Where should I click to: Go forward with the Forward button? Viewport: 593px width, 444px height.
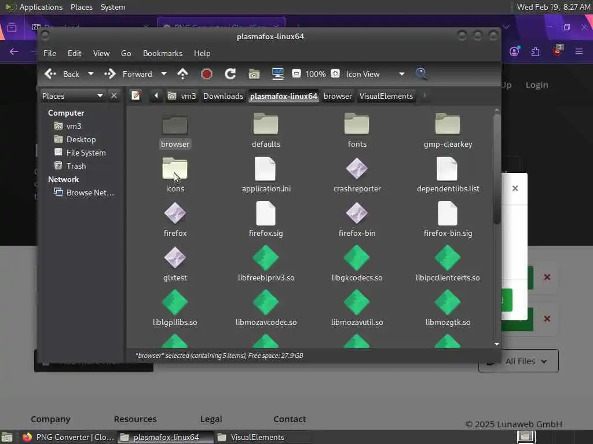click(x=128, y=74)
